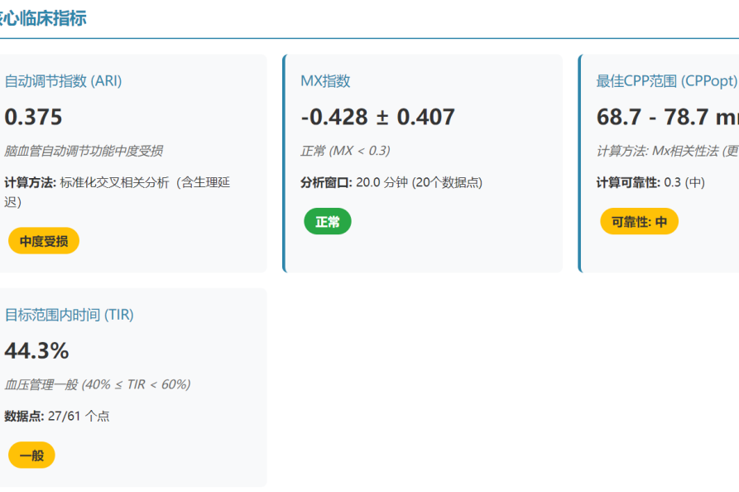The image size is (739, 492).
Task: Click the 数据点: 27/61 个点 line
Action: [x=57, y=416]
